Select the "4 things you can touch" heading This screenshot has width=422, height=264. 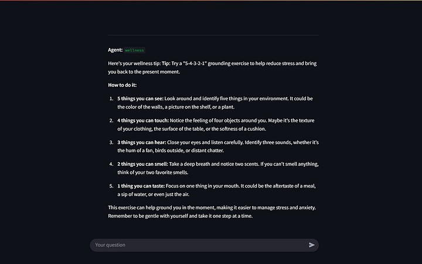click(142, 120)
